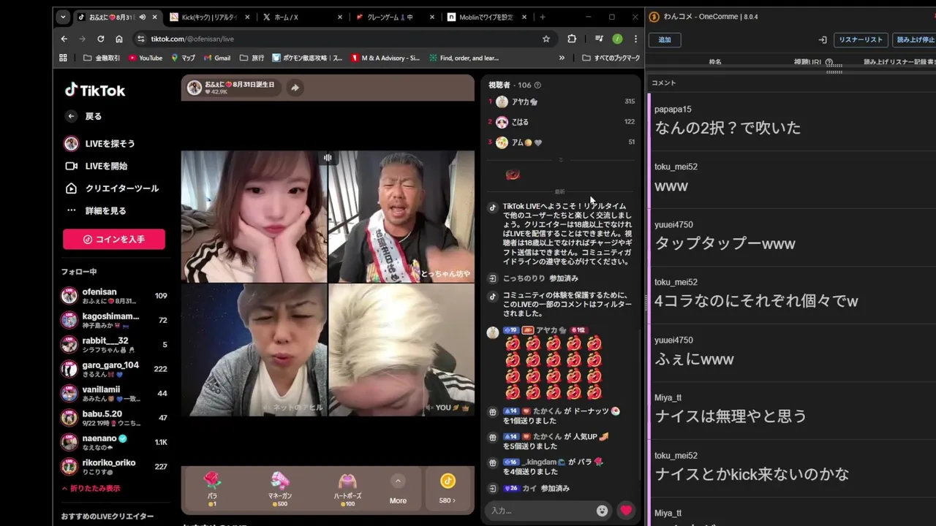Open the emoji picker in chat
Image resolution: width=936 pixels, height=526 pixels.
pos(602,511)
